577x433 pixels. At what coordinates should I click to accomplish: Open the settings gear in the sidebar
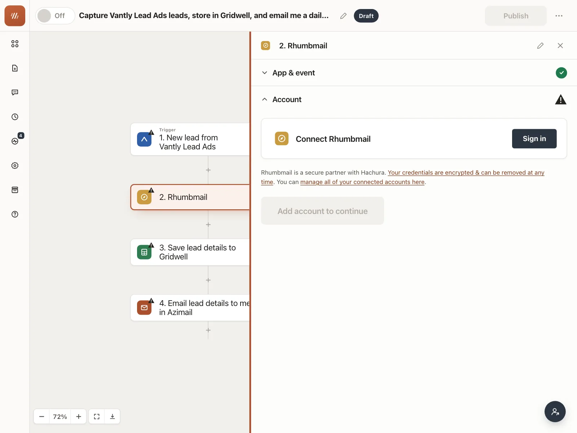(15, 166)
